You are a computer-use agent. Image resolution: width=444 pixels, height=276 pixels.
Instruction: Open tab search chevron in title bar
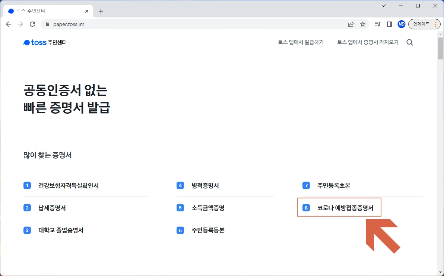(384, 6)
